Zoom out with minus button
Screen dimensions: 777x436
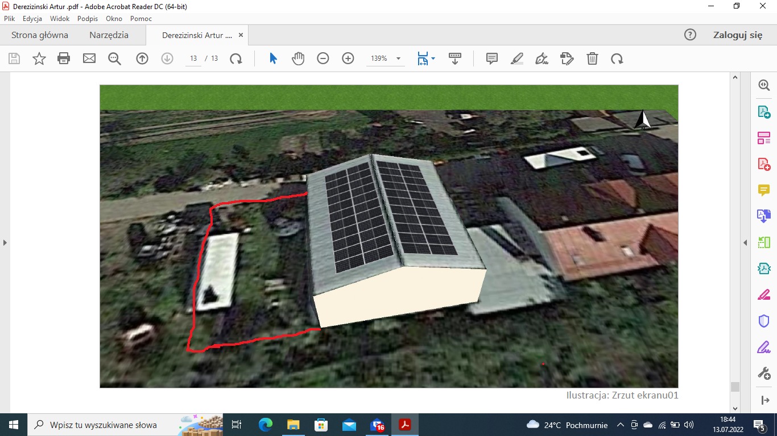click(323, 58)
